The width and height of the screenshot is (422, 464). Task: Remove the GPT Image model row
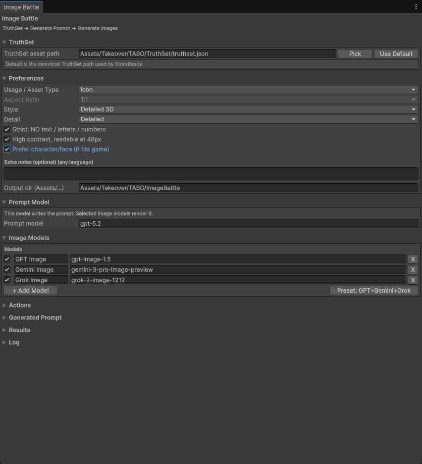coord(413,259)
